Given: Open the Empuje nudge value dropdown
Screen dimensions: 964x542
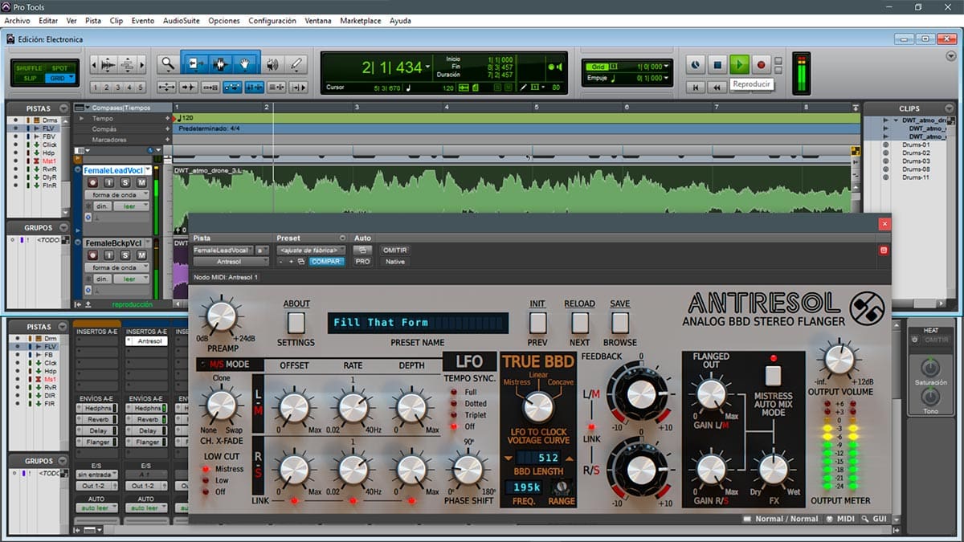Looking at the screenshot, I should click(666, 79).
